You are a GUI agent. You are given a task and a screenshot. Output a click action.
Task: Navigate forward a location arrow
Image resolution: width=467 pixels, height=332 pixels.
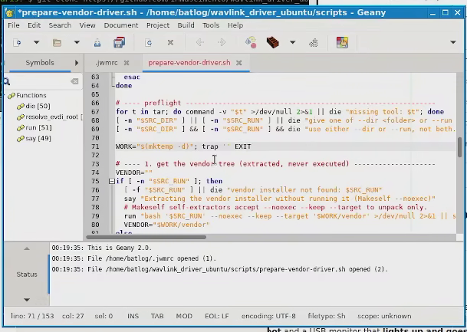[x=222, y=43]
